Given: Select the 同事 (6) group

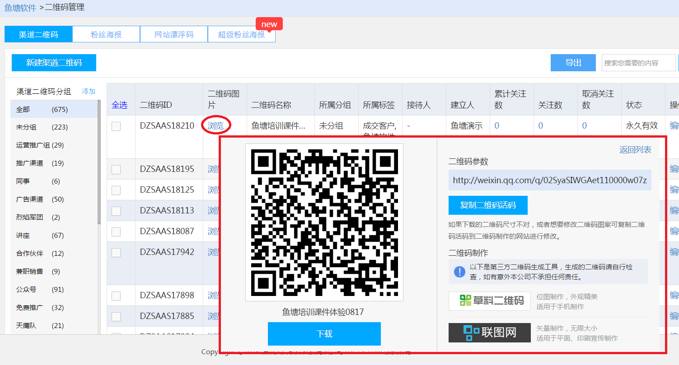Looking at the screenshot, I should pos(54,181).
